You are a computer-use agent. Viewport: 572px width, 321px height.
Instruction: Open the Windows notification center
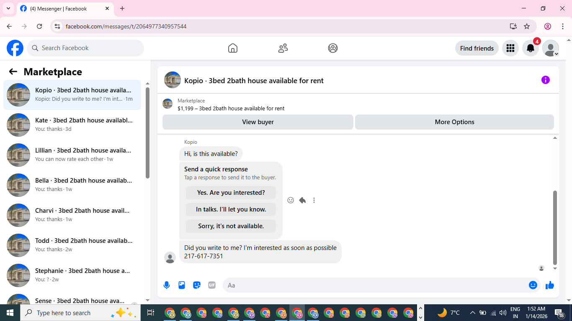[x=559, y=313]
